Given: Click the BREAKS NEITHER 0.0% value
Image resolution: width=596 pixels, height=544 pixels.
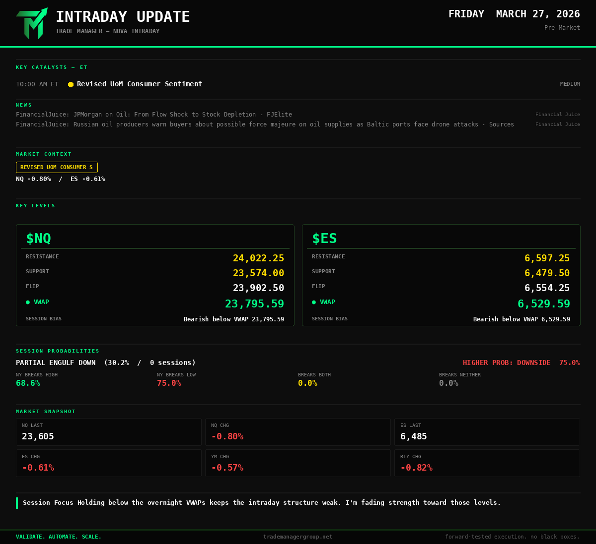Looking at the screenshot, I should click(448, 383).
